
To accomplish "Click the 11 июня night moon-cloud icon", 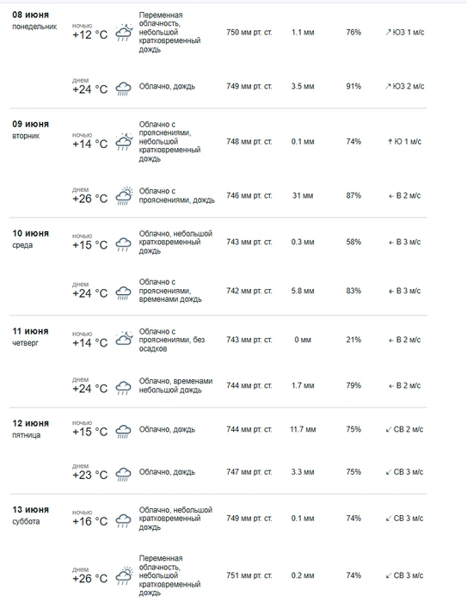I will coord(124,338).
